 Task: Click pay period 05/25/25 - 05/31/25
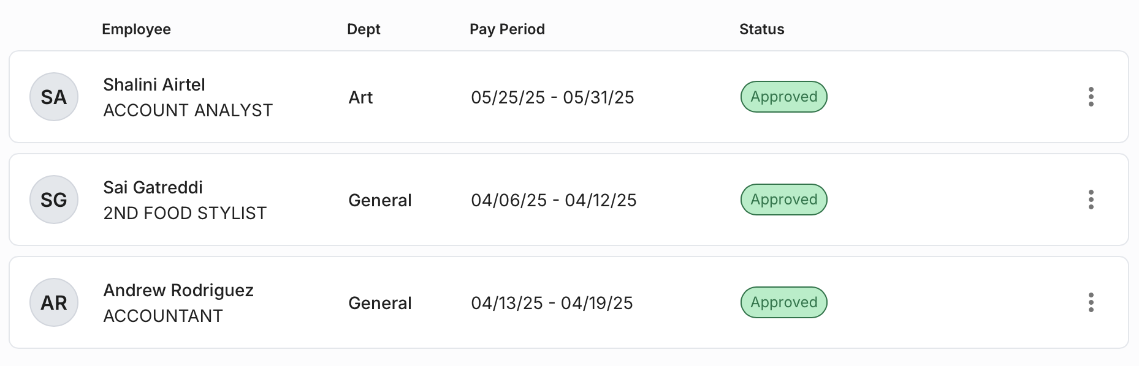[552, 97]
